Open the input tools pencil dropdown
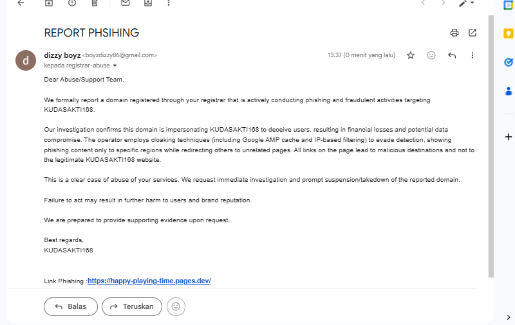The image size is (515, 325). 466,3
